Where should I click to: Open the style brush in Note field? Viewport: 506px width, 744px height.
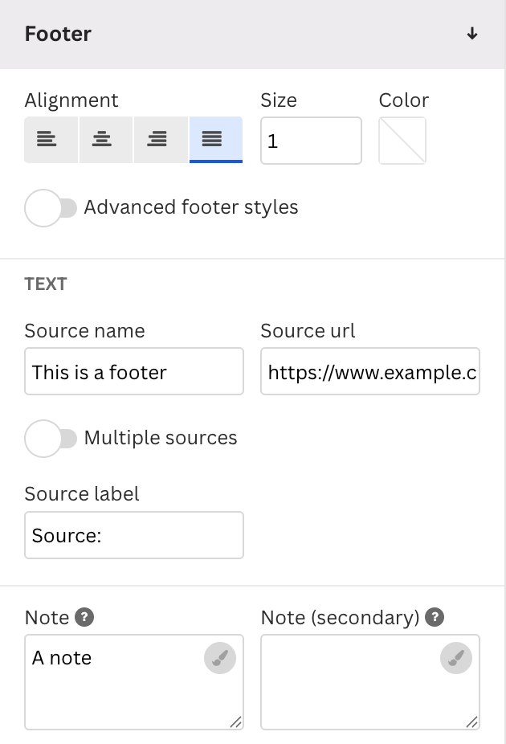point(220,659)
